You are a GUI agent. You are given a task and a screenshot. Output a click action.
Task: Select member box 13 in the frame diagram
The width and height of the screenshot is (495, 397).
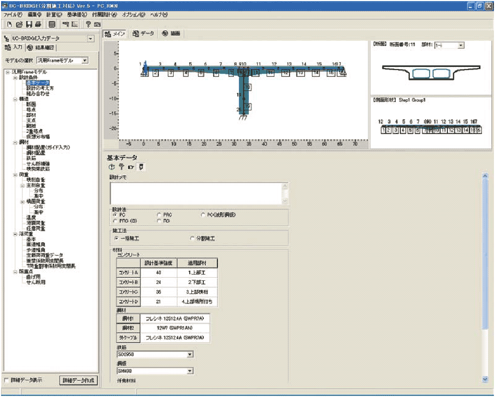tap(301, 73)
